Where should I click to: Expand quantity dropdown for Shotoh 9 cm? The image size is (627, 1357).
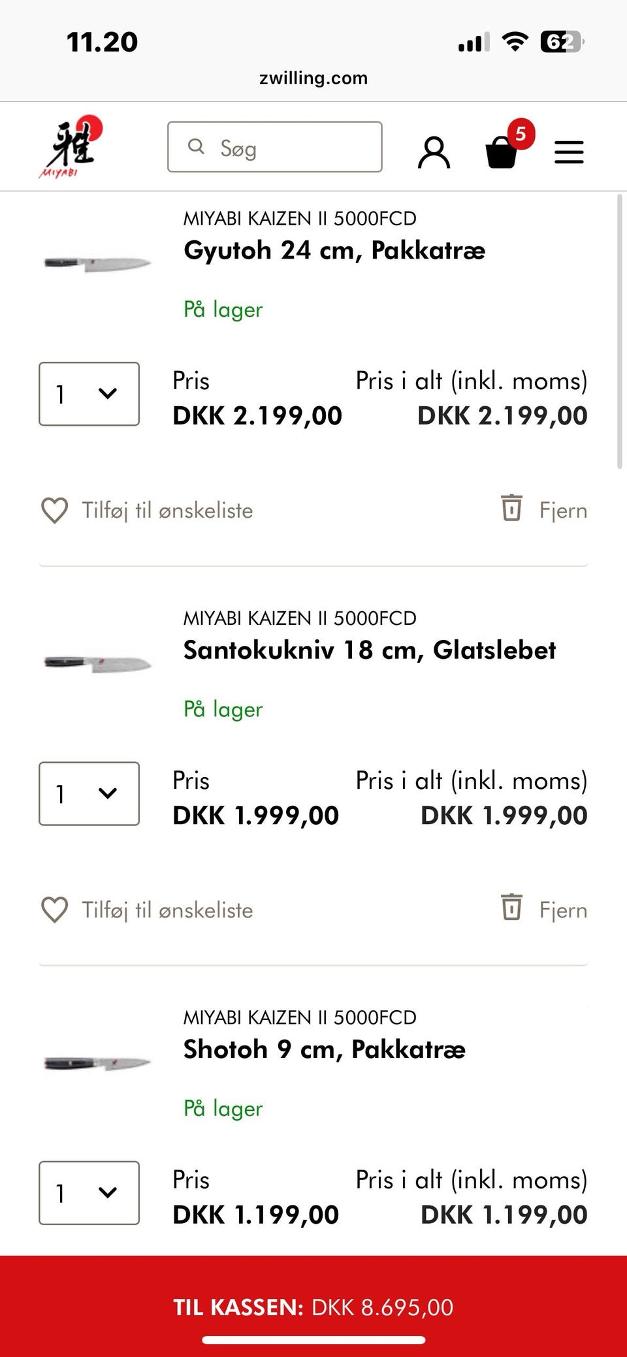pos(89,1192)
